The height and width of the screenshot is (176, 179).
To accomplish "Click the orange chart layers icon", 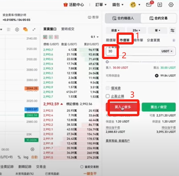I will coord(25,30).
